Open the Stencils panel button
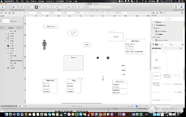 tap(176, 7)
